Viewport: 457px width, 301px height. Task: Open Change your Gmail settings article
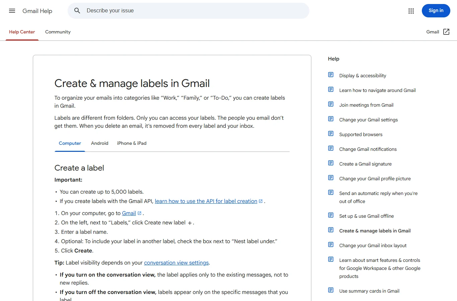pyautogui.click(x=369, y=120)
